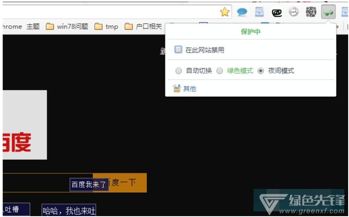Viewport: 349px width, 217px height.
Task: Open the 户口相关 bookmark folder
Action: pyautogui.click(x=143, y=27)
